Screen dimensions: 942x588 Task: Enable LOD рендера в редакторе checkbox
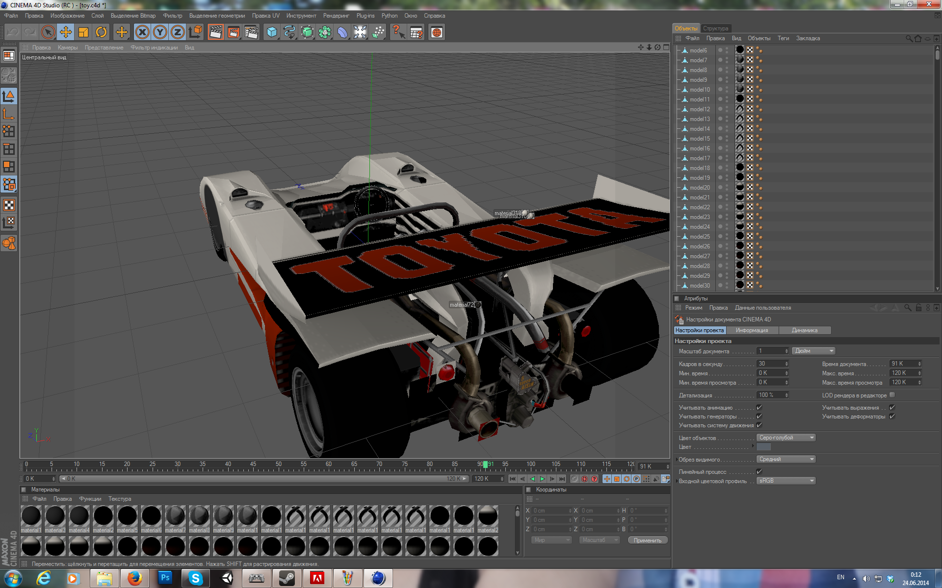(x=892, y=395)
